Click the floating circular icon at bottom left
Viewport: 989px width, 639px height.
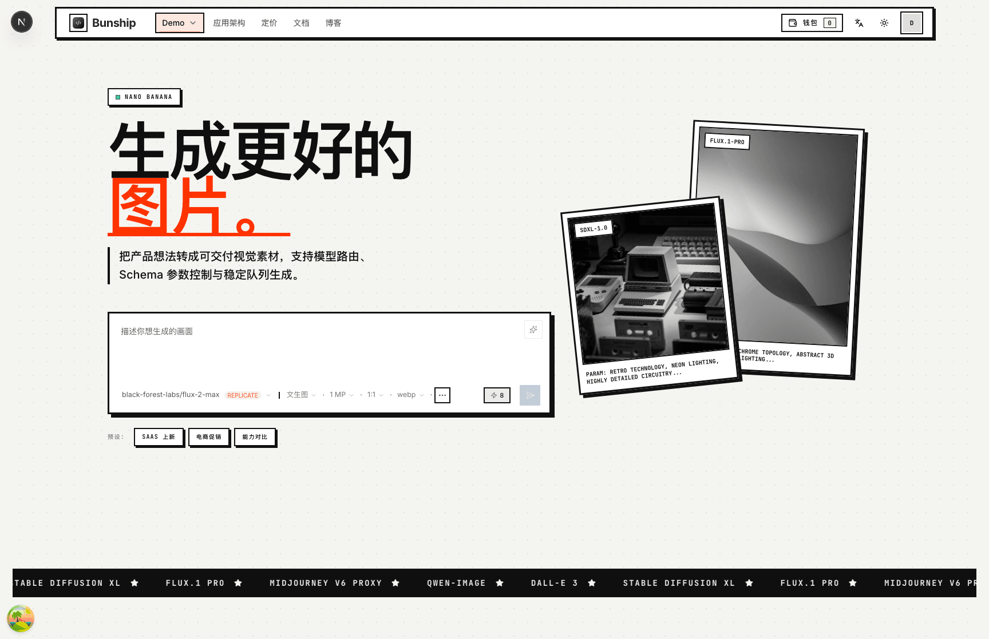pyautogui.click(x=21, y=618)
